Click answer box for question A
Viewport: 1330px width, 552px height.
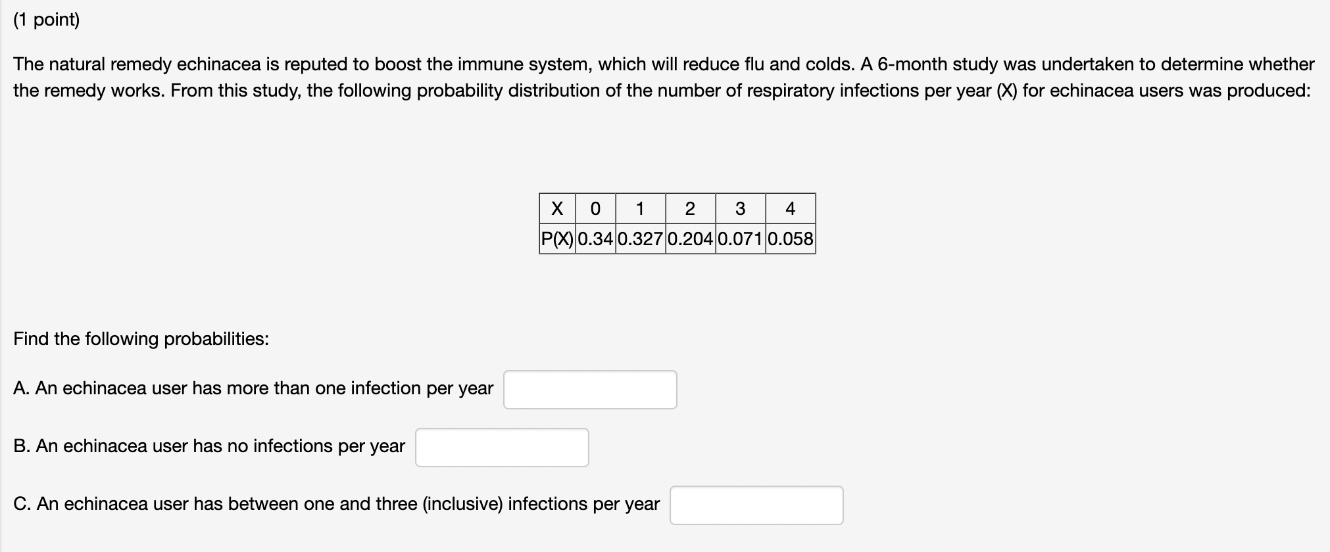tap(590, 390)
